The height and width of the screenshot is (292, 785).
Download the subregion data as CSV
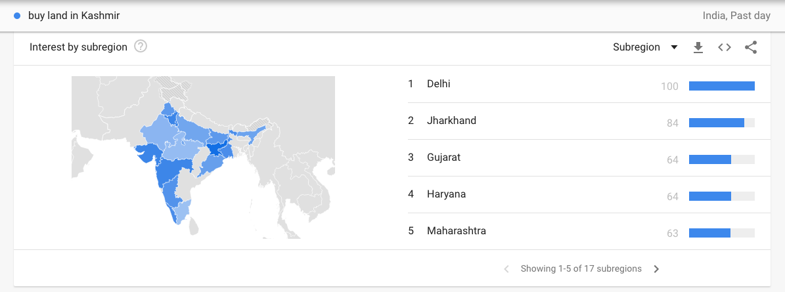(x=698, y=47)
